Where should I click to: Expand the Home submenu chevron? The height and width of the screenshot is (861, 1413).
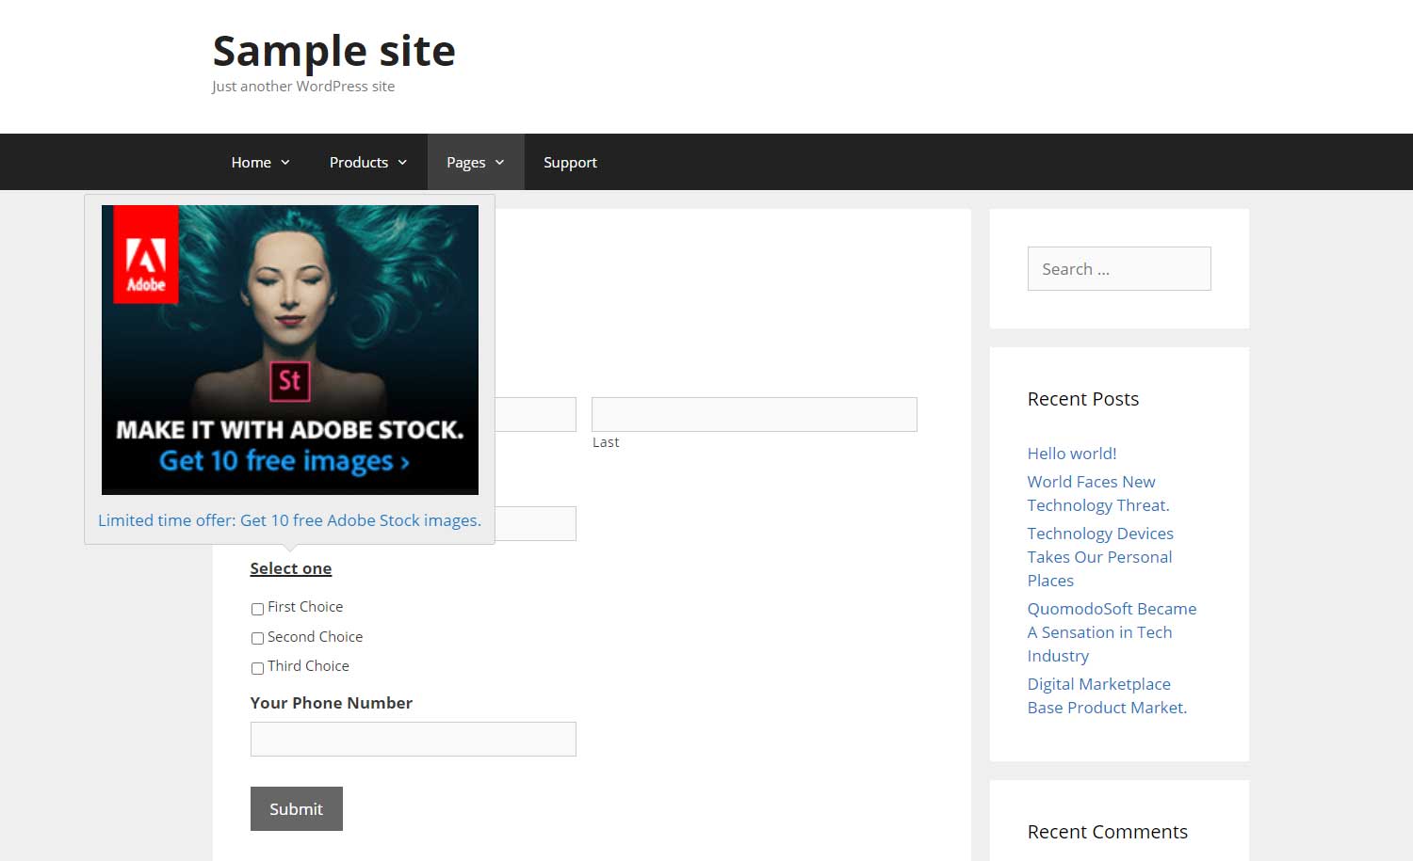[x=285, y=163]
